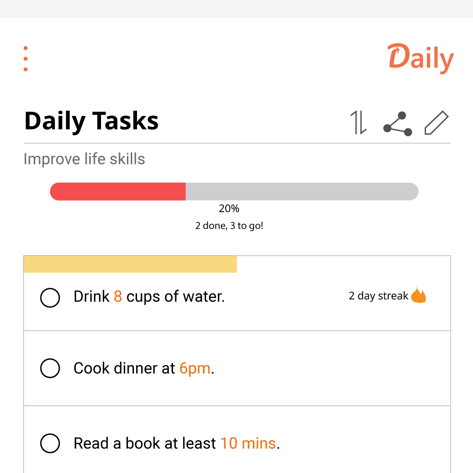Select the yellow highlight bar above tasks

[x=130, y=264]
